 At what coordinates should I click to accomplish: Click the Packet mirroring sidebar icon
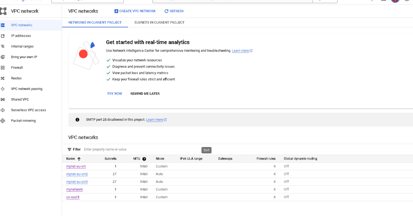3,121
